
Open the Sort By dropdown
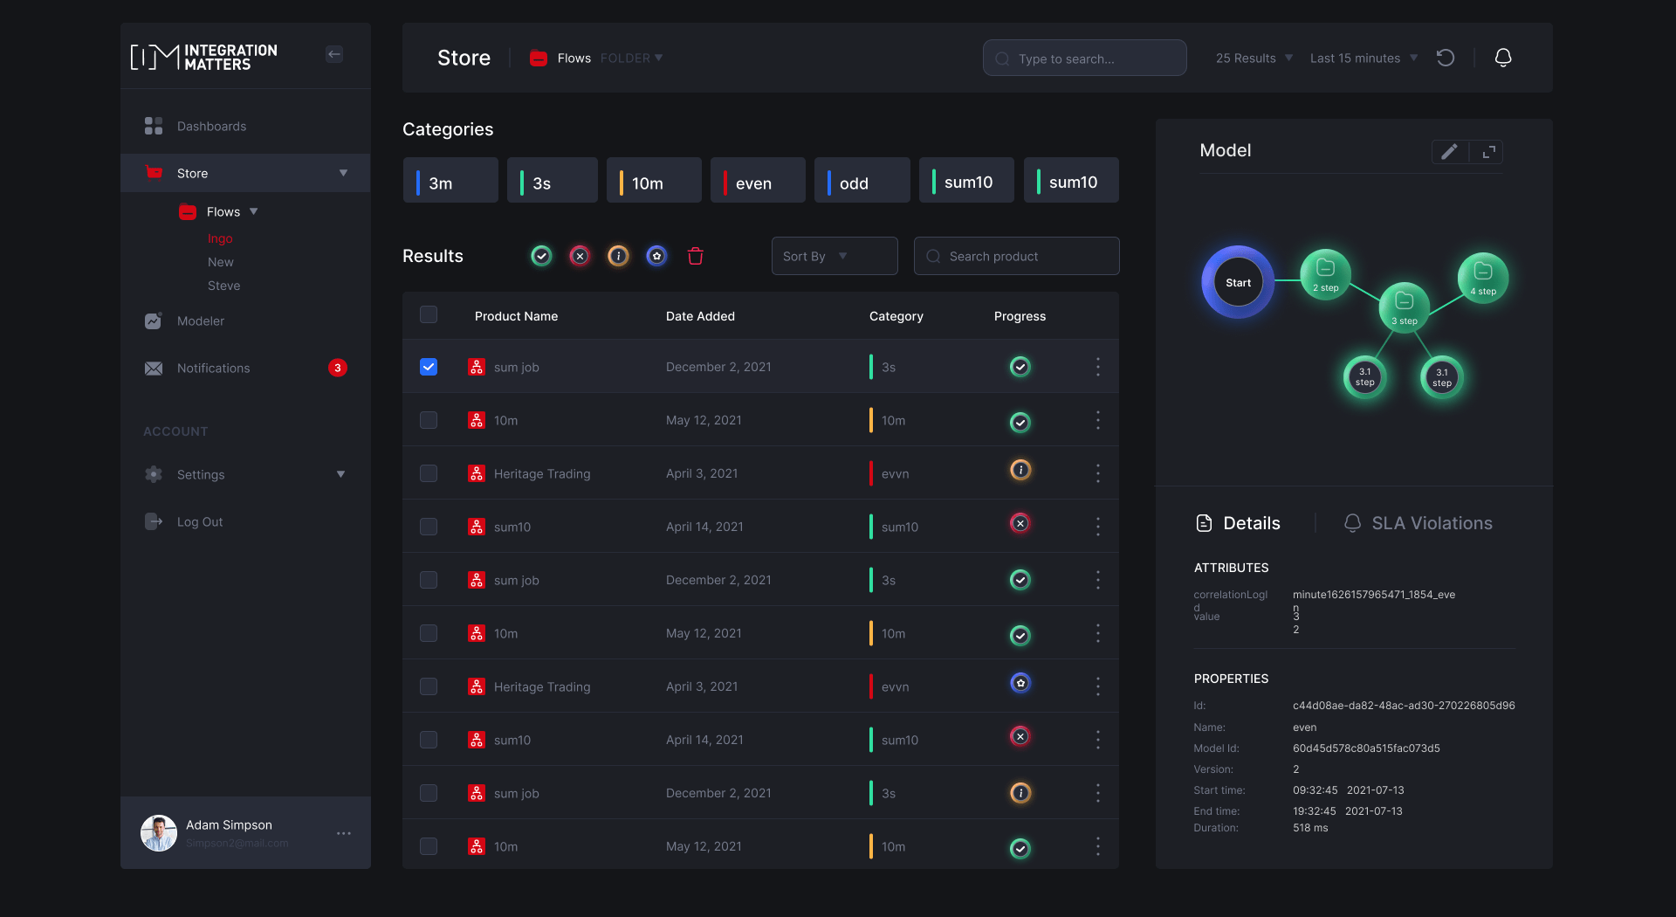(834, 256)
